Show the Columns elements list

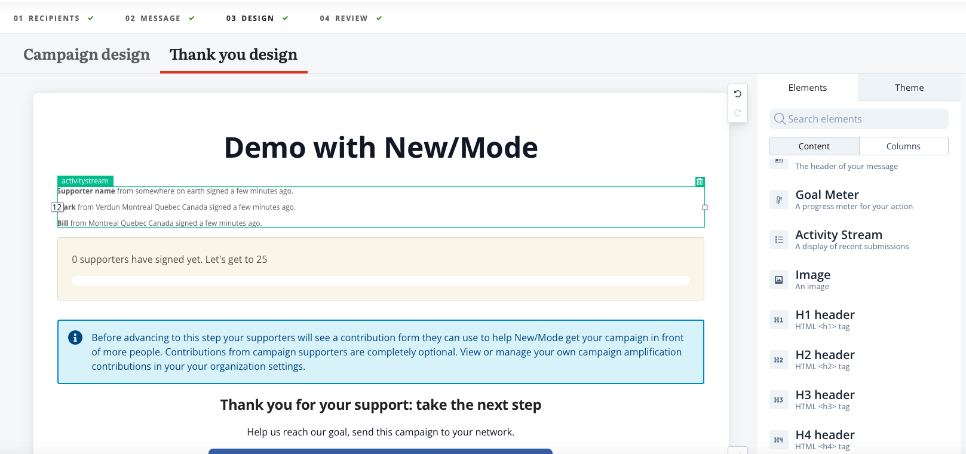pos(903,146)
